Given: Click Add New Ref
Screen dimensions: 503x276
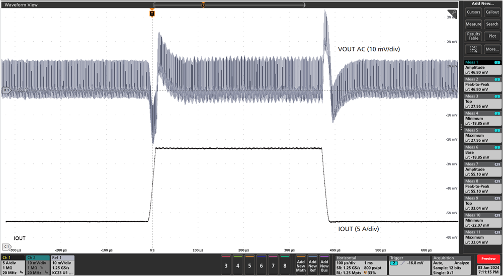Looking at the screenshot, I should [312, 265].
